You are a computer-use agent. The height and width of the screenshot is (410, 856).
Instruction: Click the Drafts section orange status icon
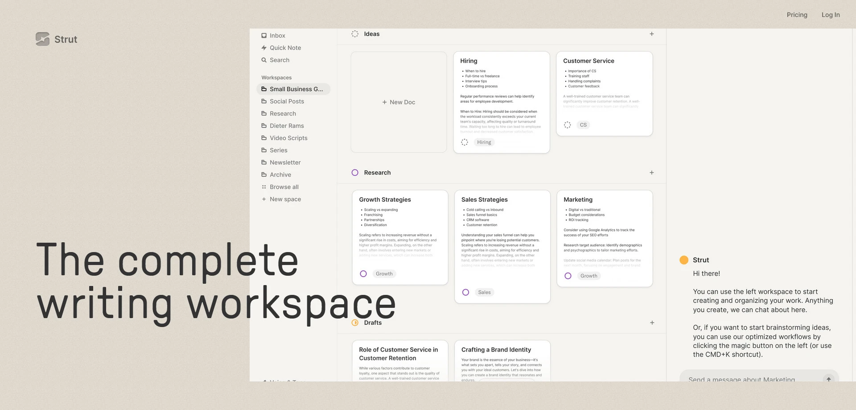pos(355,323)
